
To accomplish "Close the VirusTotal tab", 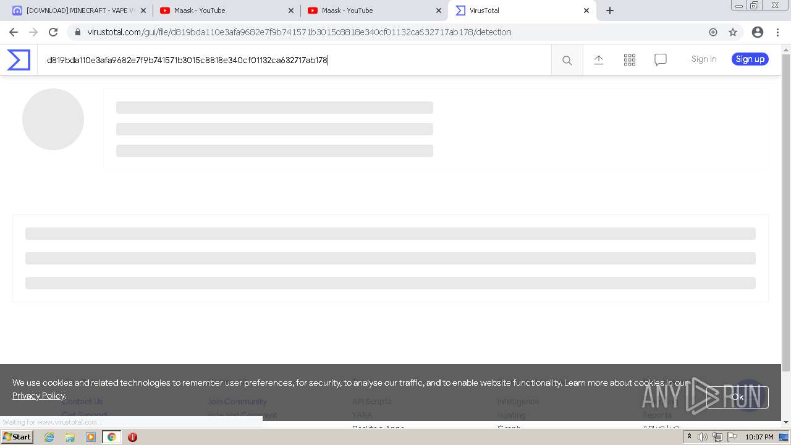I will (x=586, y=11).
